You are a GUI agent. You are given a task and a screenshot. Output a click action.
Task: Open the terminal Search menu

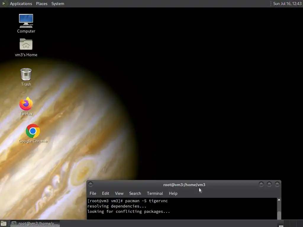135,193
